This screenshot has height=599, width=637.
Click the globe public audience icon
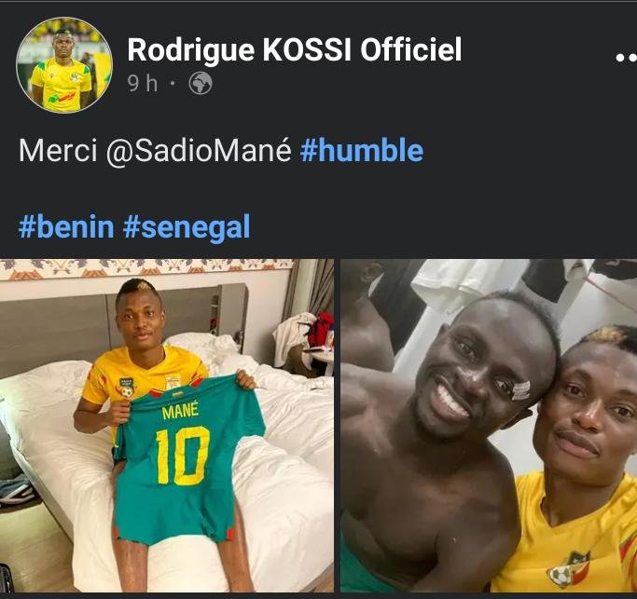[x=201, y=83]
